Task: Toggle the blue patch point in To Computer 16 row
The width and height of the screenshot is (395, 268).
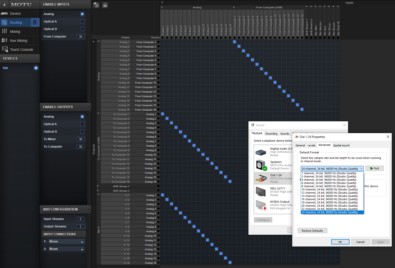Action: 230,182
